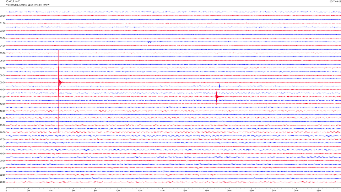Screen dimensions: 341x192
Task: Select the 17:30 time label
Action: point(3,139)
